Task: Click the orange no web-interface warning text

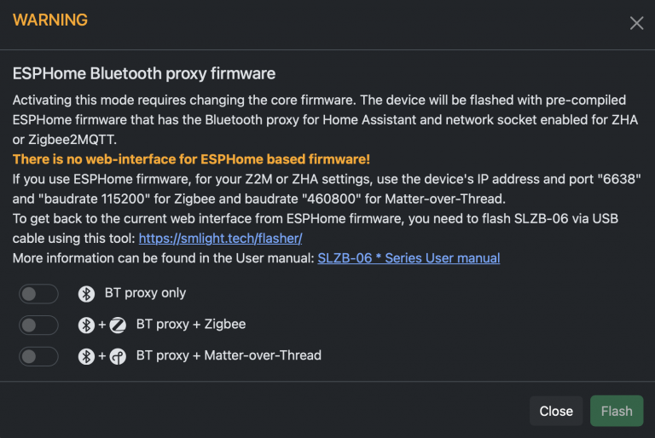Action: tap(191, 159)
